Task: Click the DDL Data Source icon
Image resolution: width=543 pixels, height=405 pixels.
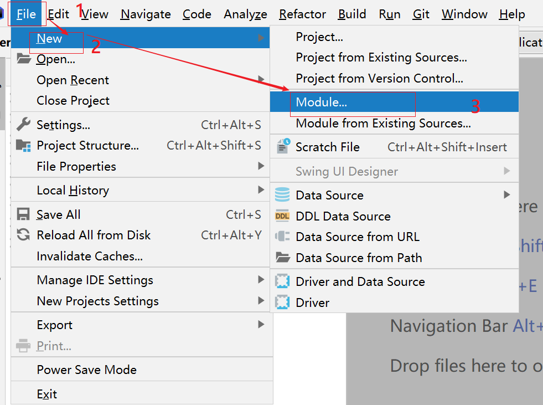Action: (282, 216)
